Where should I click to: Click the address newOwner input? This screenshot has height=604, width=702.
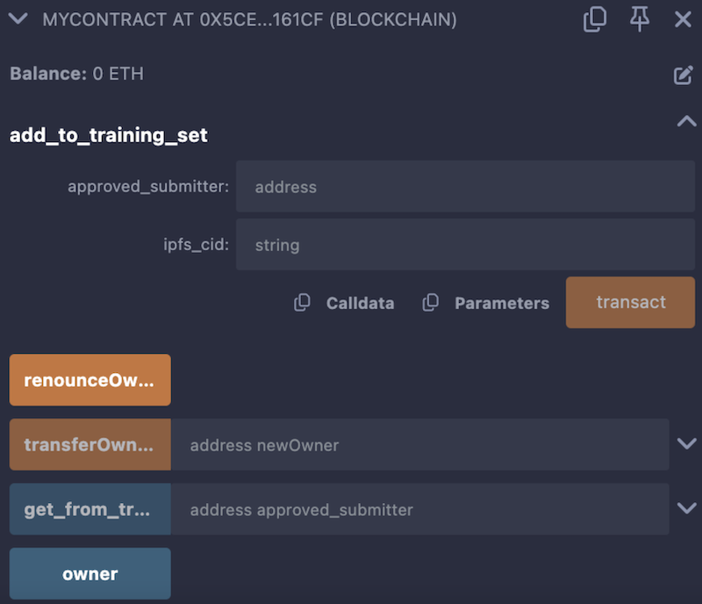[419, 444]
